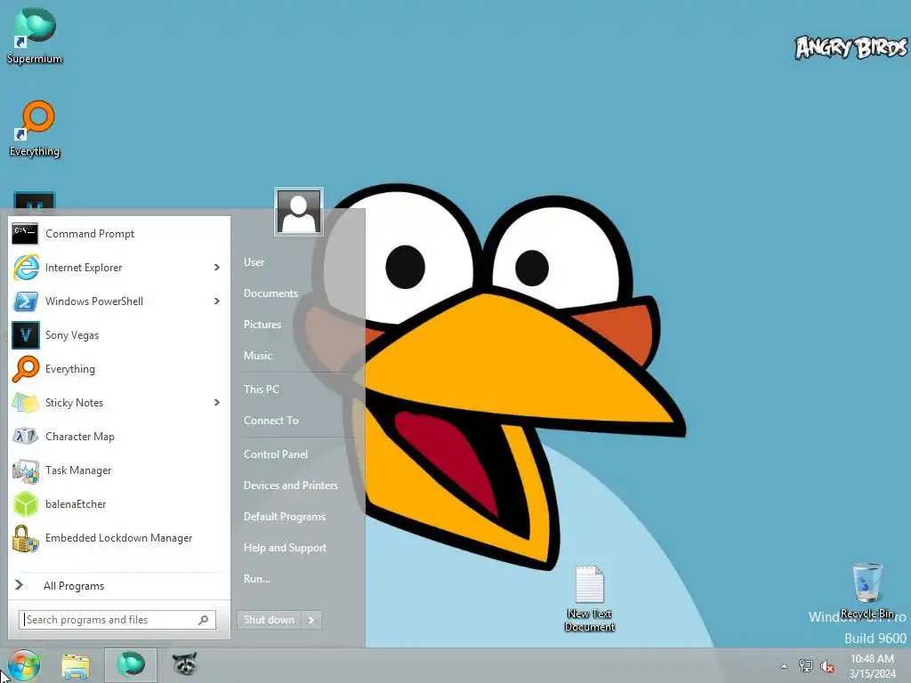This screenshot has width=911, height=683.
Task: Click the Search programs and files field
Action: (117, 620)
